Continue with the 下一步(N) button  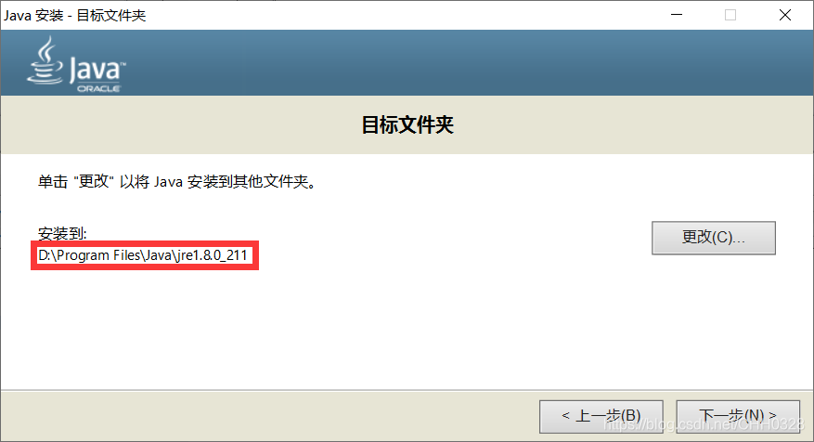pos(738,416)
